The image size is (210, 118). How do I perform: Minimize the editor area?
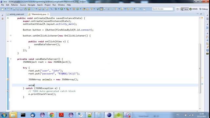(198, 14)
